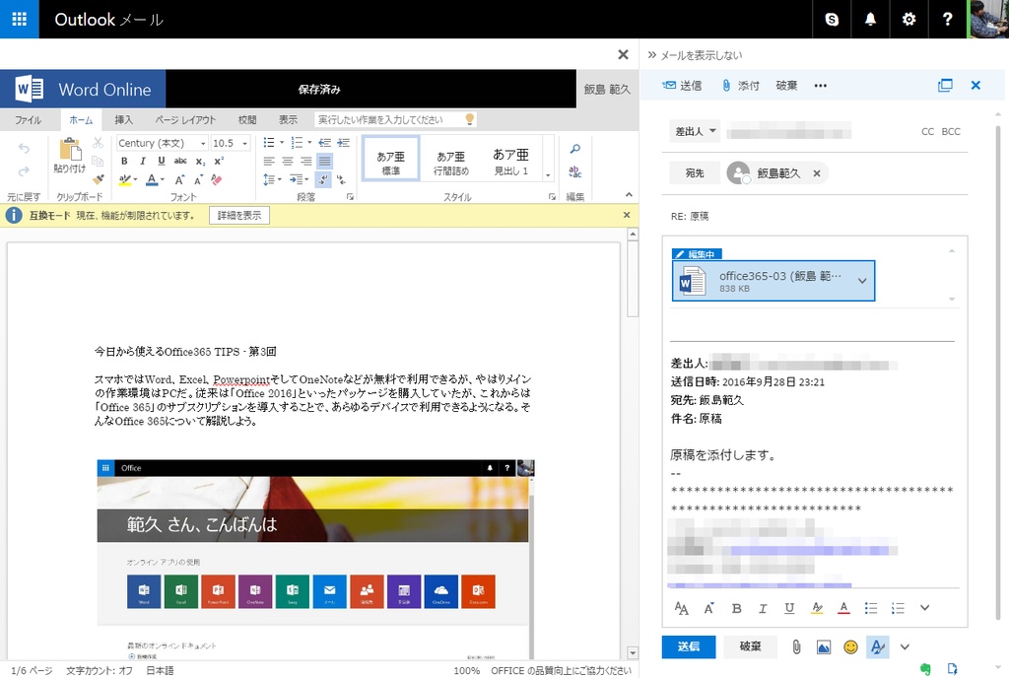Open the Evernote add-in icon
The width and height of the screenshot is (1009, 678).
[x=925, y=669]
